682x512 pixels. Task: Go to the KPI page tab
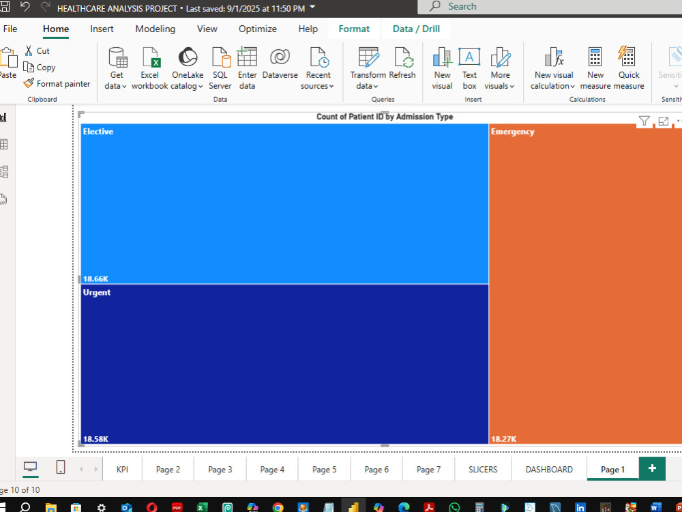tap(122, 470)
